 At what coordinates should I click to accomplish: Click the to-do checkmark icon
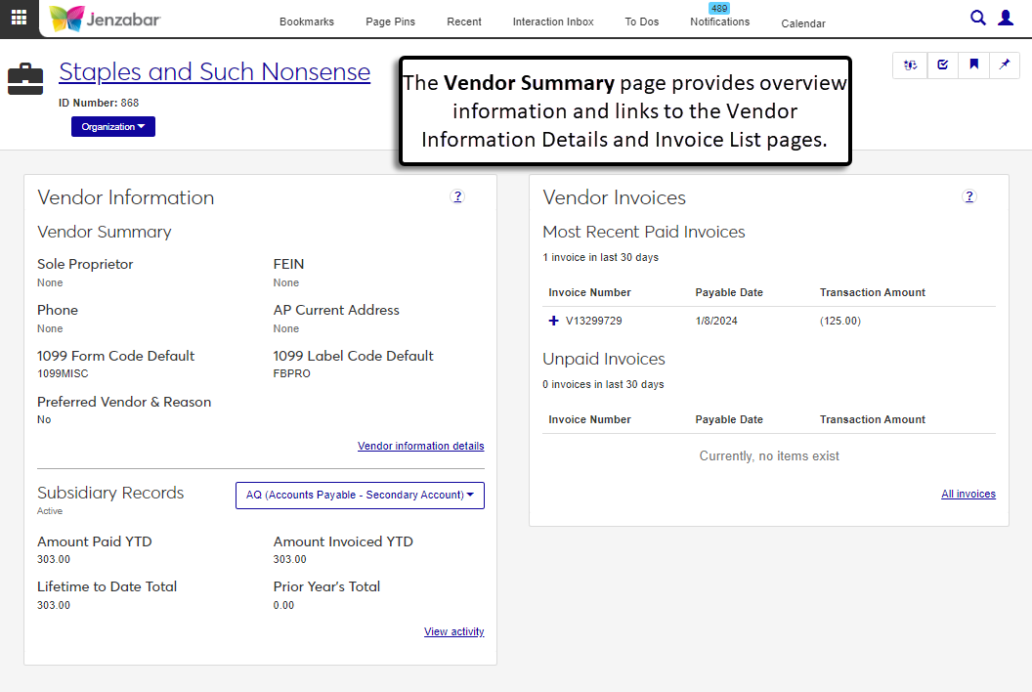tap(942, 65)
